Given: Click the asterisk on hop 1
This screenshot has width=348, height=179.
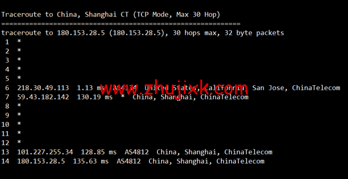Looking at the screenshot, I should click(x=19, y=42).
